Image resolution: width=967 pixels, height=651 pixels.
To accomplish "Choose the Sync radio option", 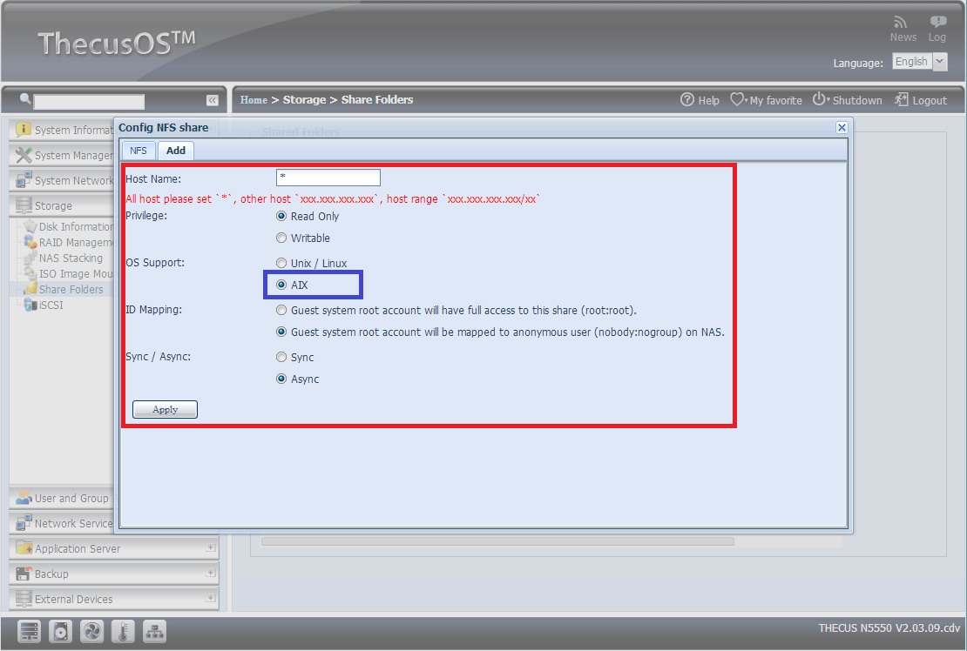I will 281,357.
